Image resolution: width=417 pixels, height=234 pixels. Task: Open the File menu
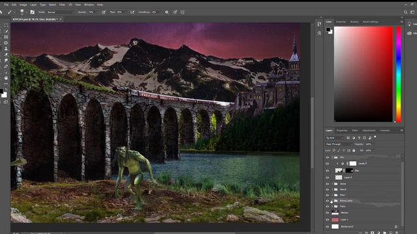coord(6,5)
